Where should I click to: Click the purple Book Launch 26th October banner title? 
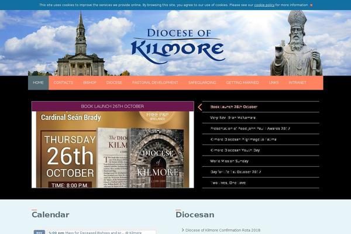tap(112, 106)
